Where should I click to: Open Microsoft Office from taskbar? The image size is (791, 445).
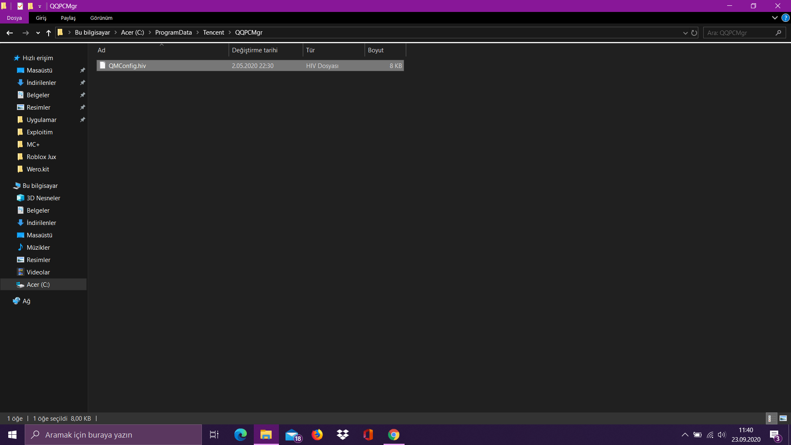pyautogui.click(x=368, y=435)
